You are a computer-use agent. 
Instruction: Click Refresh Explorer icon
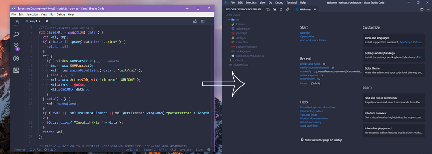coord(281,9)
